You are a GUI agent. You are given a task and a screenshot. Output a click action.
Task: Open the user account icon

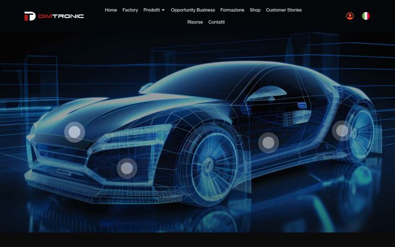pyautogui.click(x=350, y=16)
